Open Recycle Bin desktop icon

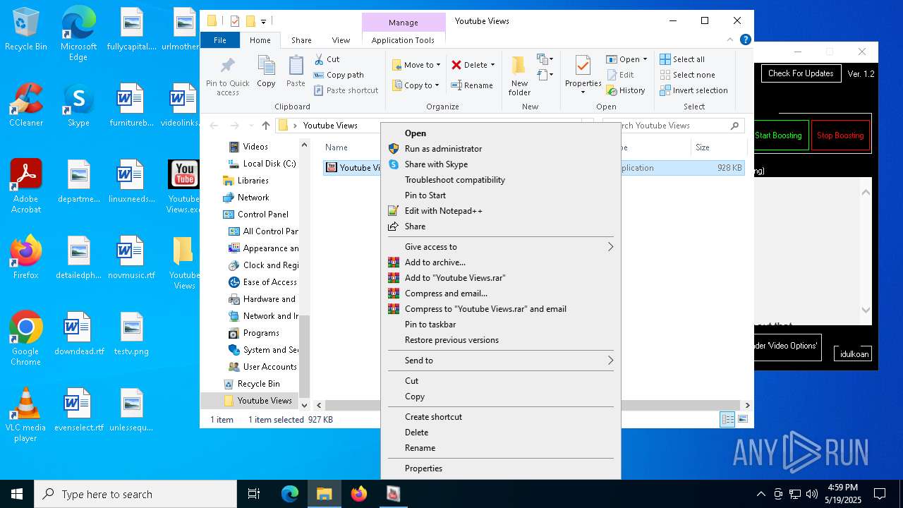point(26,30)
